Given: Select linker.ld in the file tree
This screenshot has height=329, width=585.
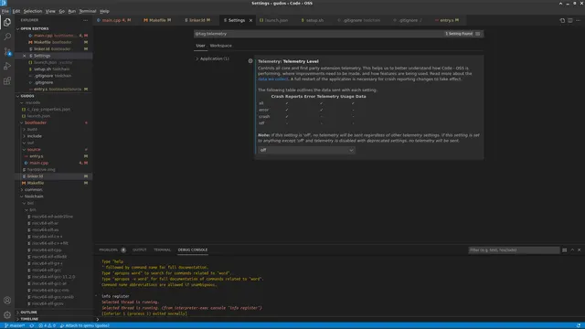Looking at the screenshot, I should [x=35, y=176].
